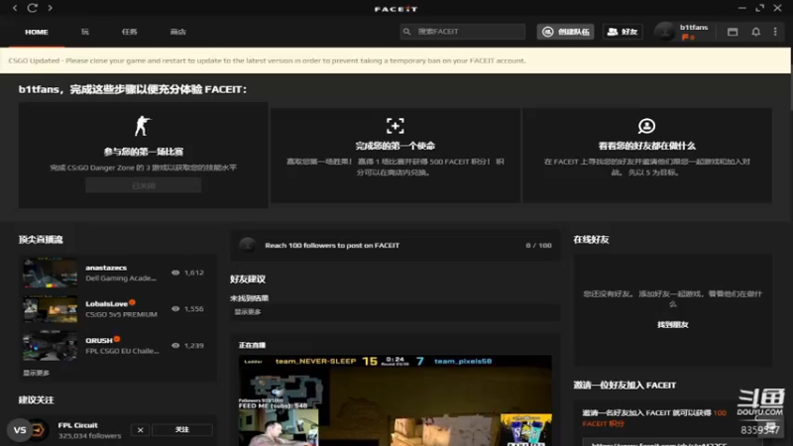Select the 完成您的第一个使命 card title
The width and height of the screenshot is (793, 446).
click(395, 146)
